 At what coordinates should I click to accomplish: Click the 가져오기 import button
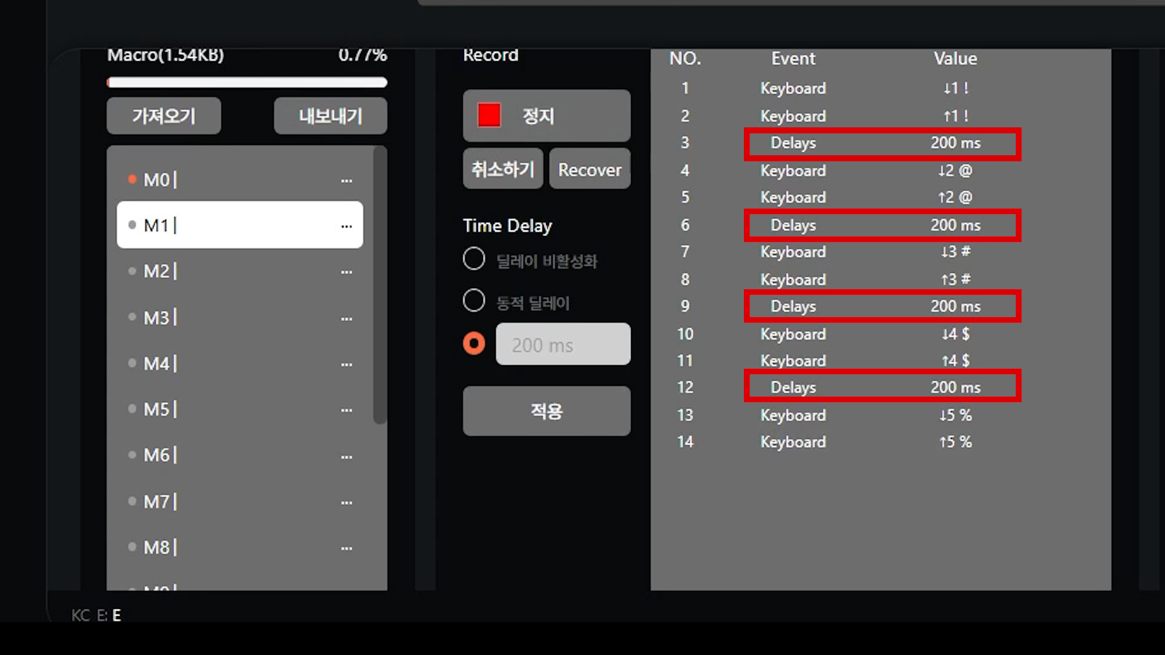pyautogui.click(x=164, y=115)
